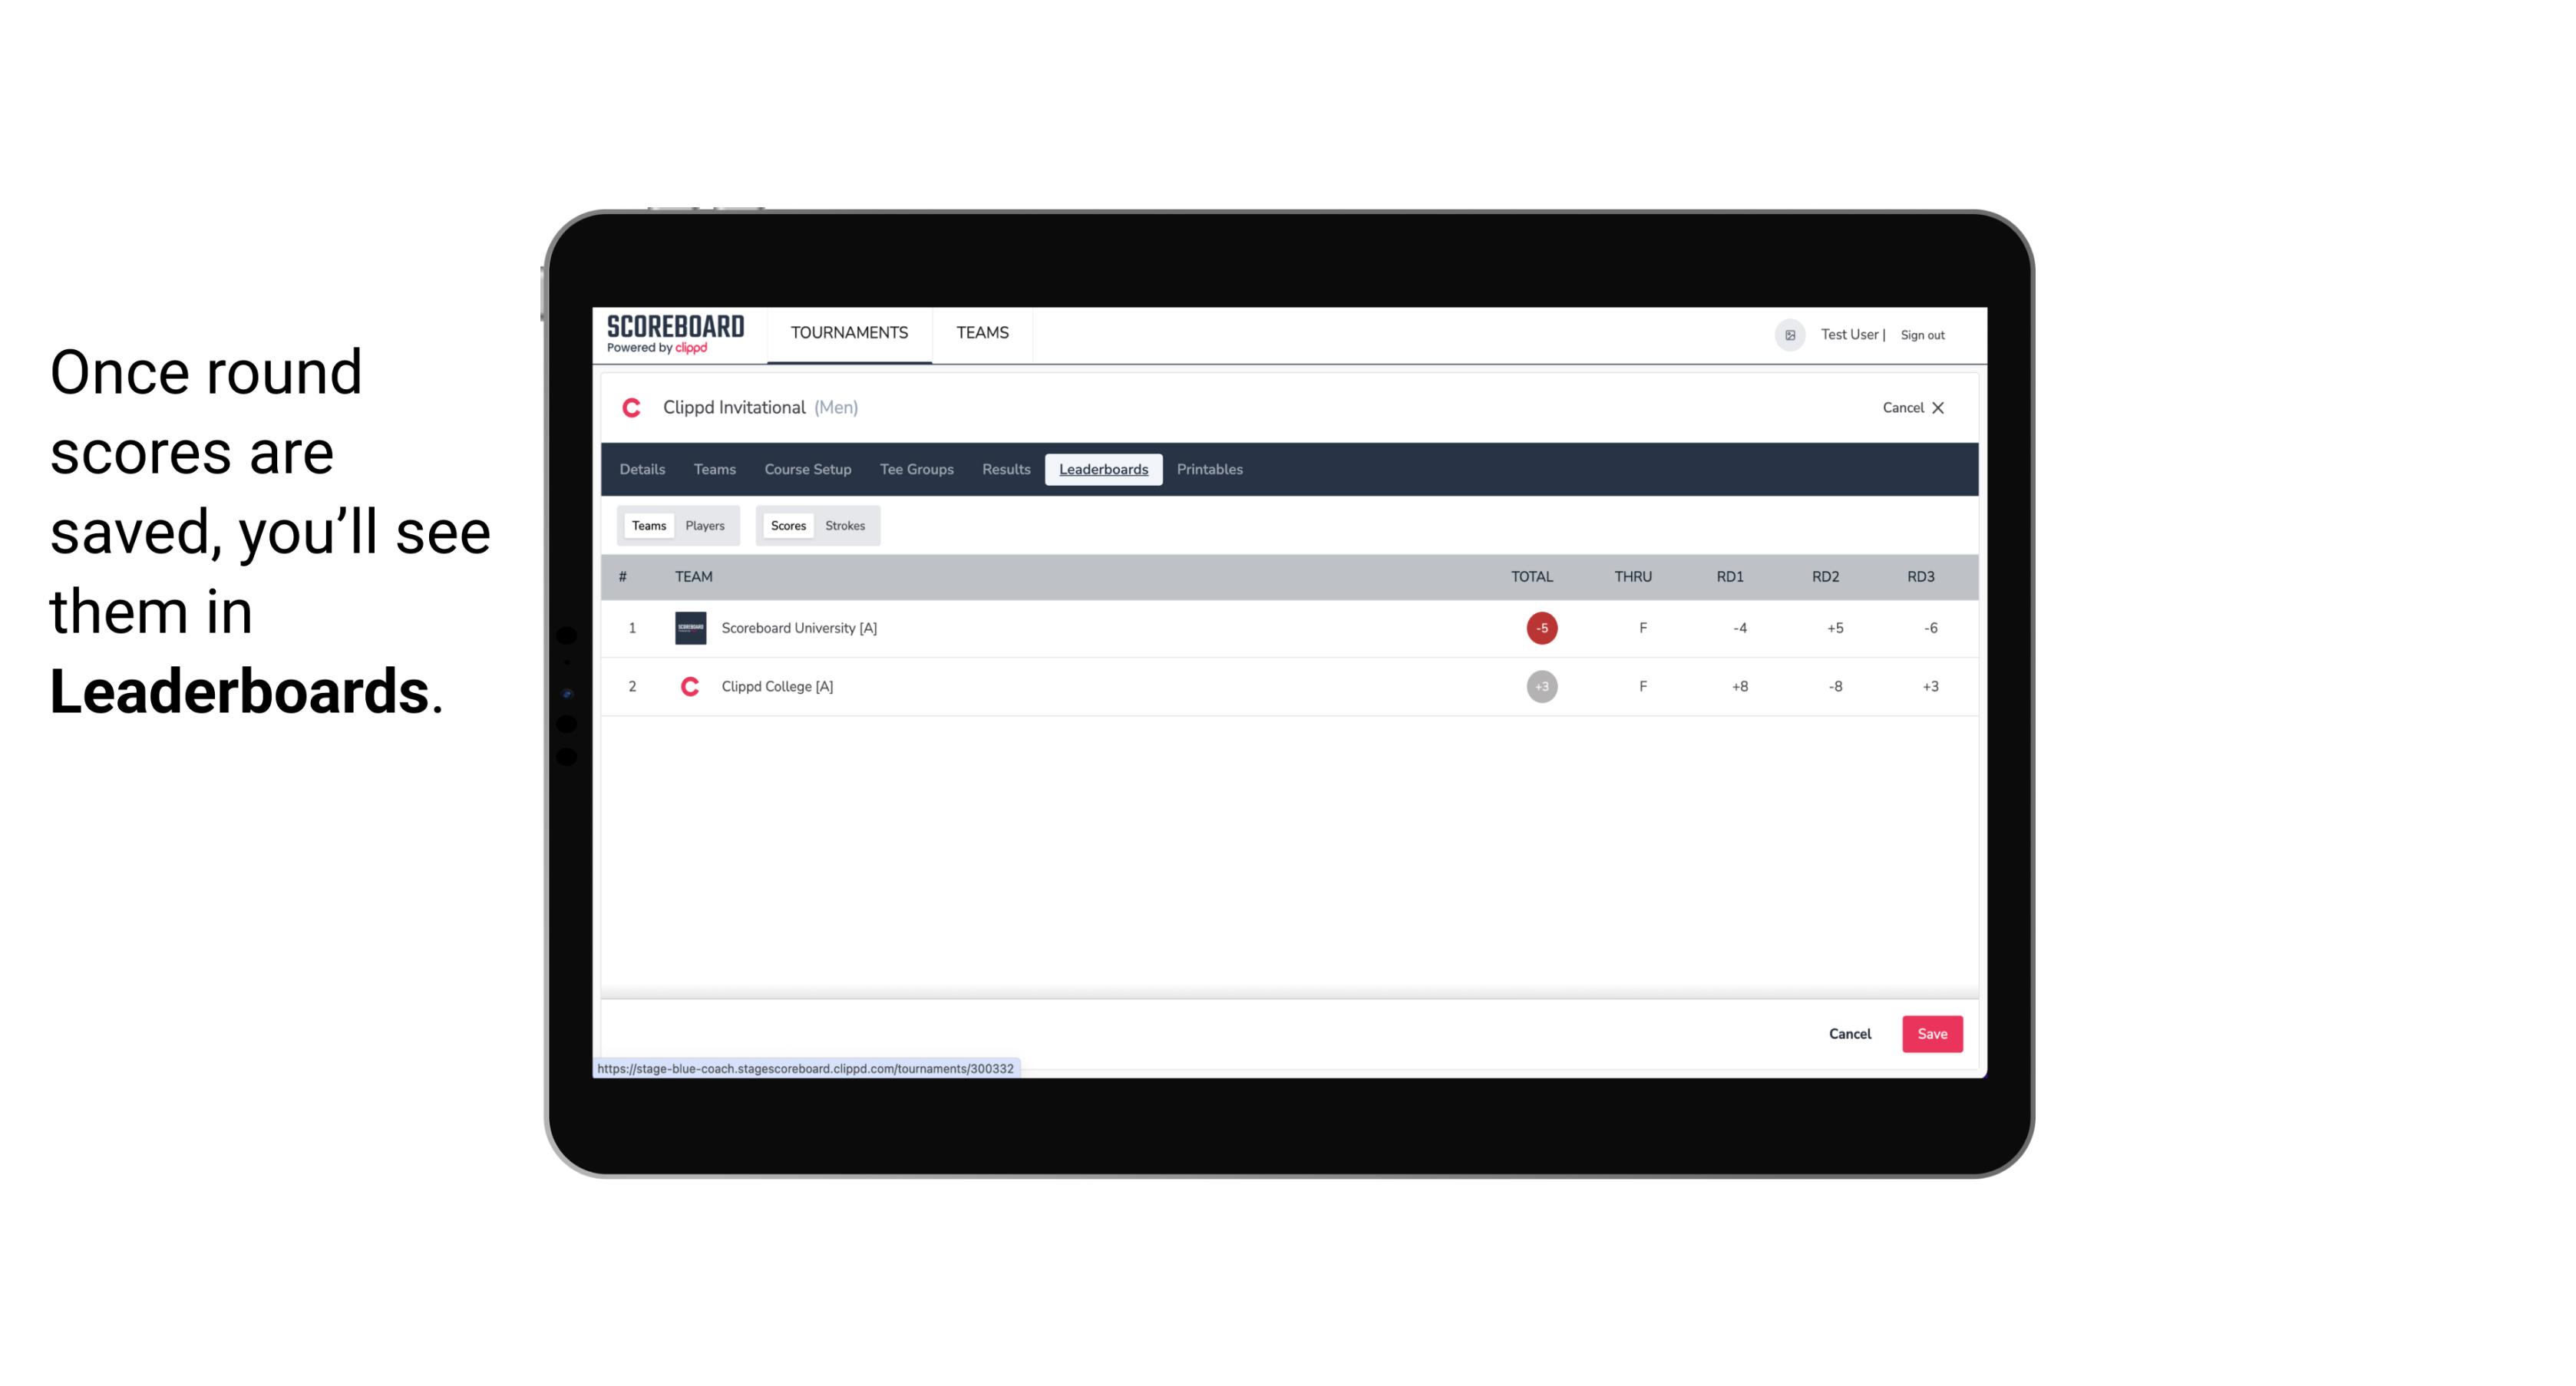Click the Test User profile icon
Viewport: 2576px width, 1386px height.
[1788, 333]
